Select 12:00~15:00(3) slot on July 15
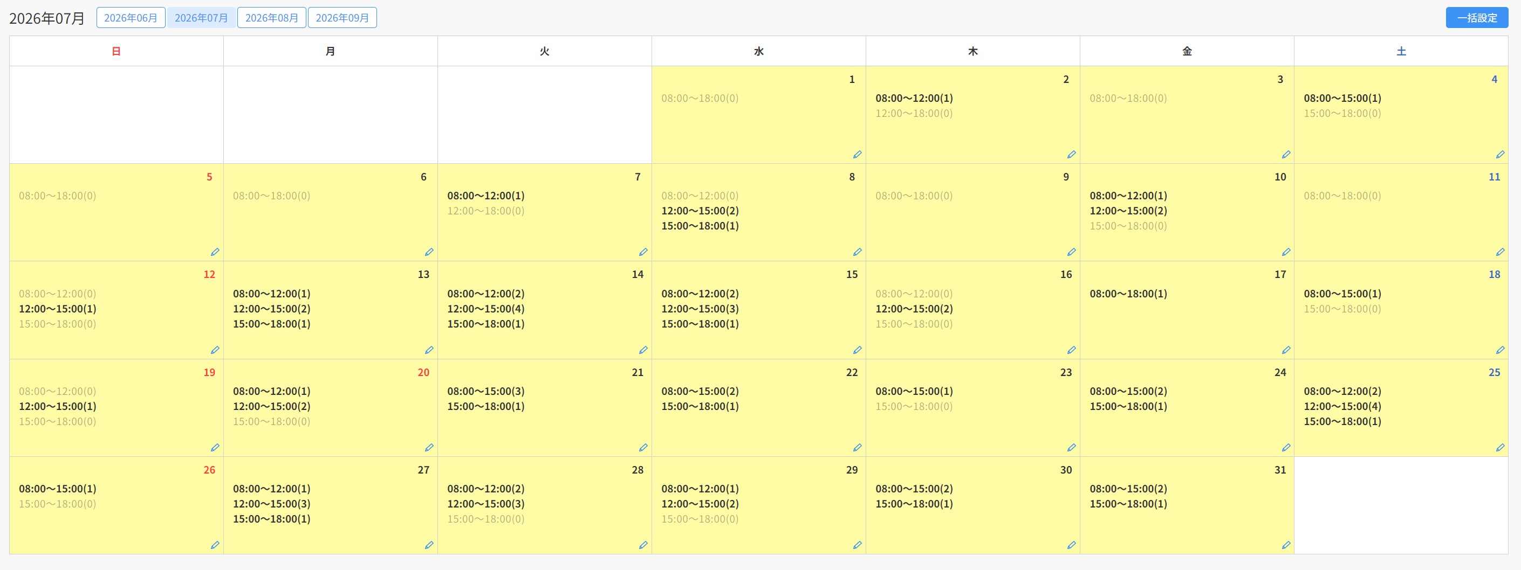 click(x=700, y=309)
